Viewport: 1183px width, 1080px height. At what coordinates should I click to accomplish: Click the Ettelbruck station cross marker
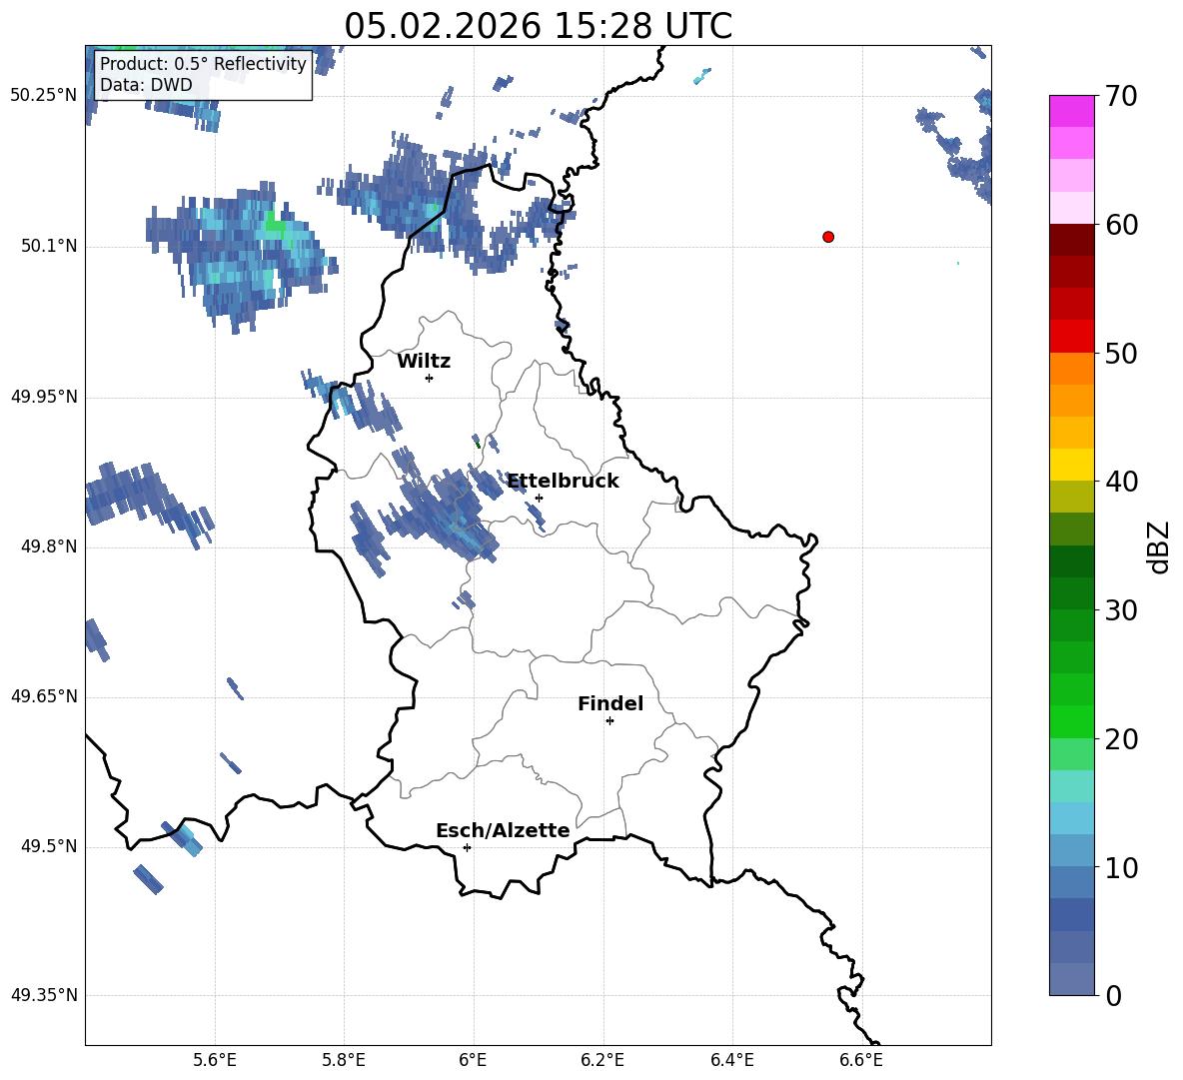click(539, 498)
